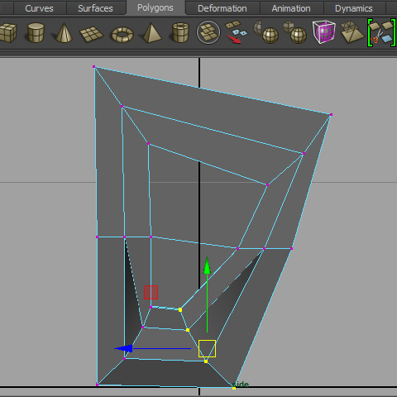Open the Surfaces shelf tab
Viewport: 397px width, 397px height.
pos(95,8)
